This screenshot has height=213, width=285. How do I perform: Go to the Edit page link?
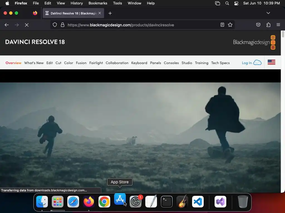[50, 63]
